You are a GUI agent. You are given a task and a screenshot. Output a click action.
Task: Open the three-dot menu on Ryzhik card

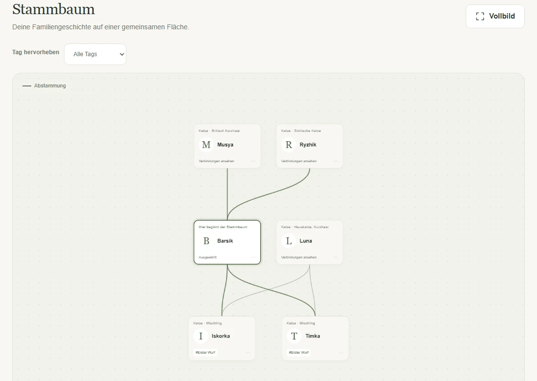pyautogui.click(x=336, y=161)
